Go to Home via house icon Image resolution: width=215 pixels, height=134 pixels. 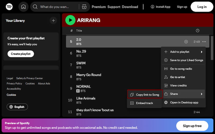click(x=23, y=7)
